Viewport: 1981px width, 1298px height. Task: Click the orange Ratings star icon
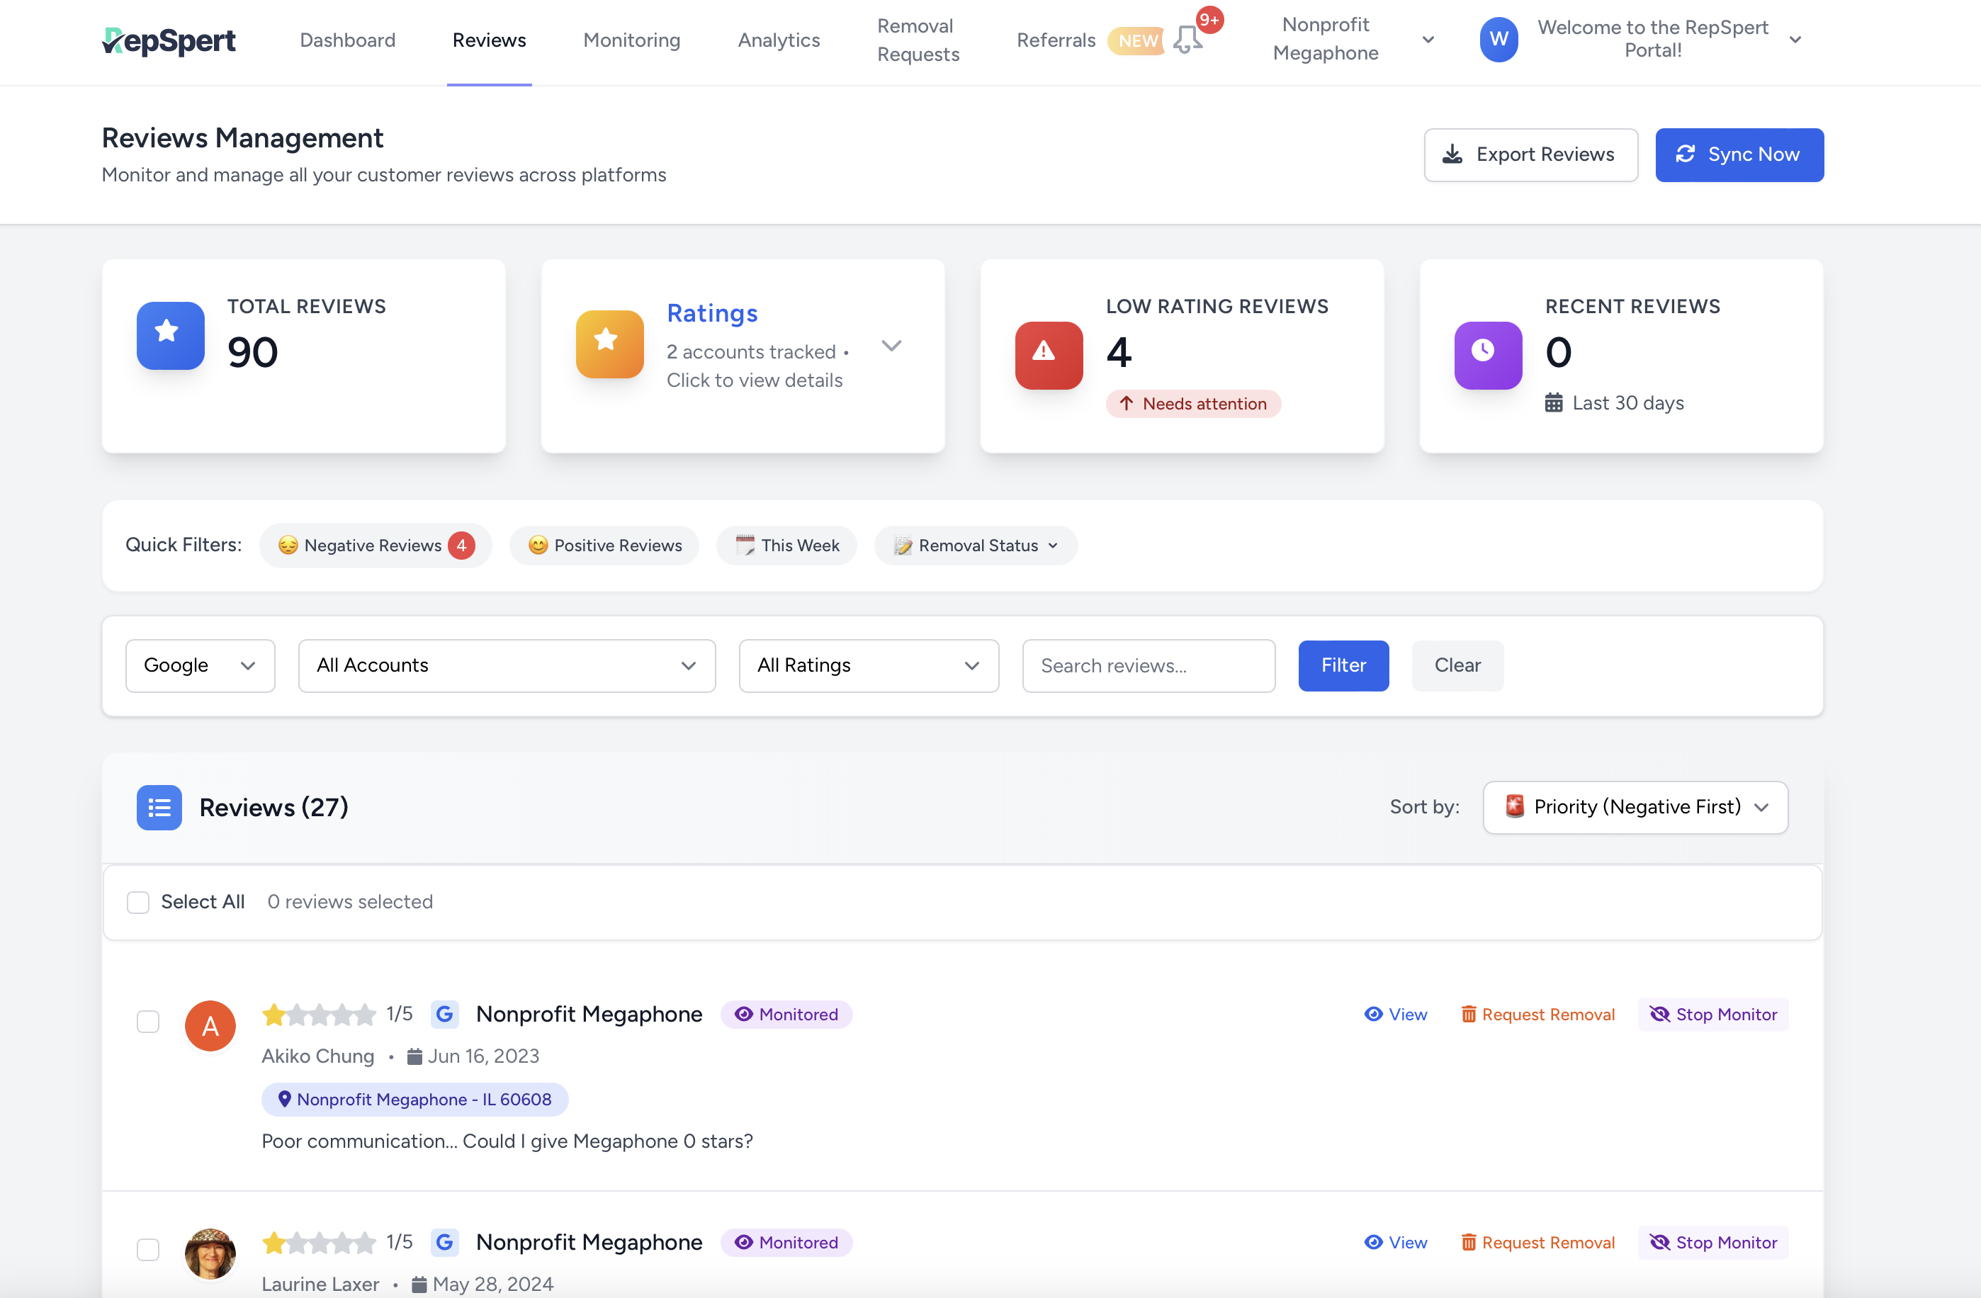click(609, 343)
